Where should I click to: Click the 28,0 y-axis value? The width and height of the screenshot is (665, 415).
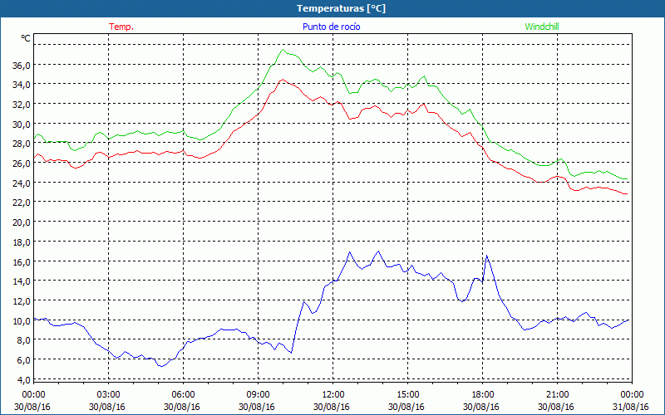[x=22, y=144]
